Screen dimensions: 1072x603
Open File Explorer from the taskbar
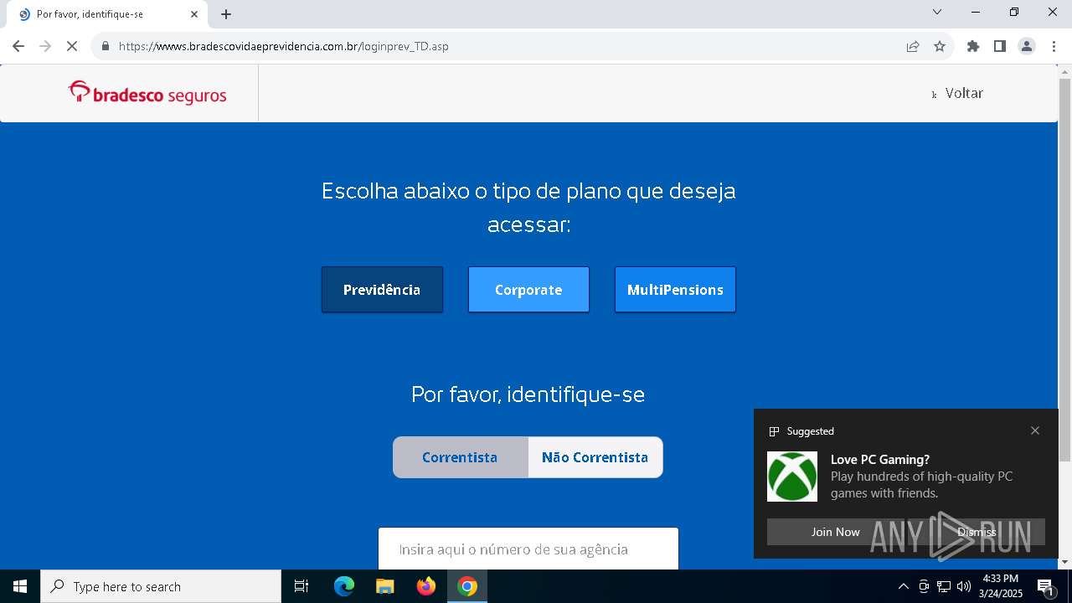385,586
